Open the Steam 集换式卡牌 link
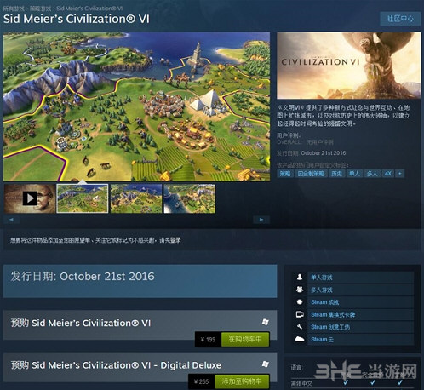The height and width of the screenshot is (390, 424). [x=333, y=314]
